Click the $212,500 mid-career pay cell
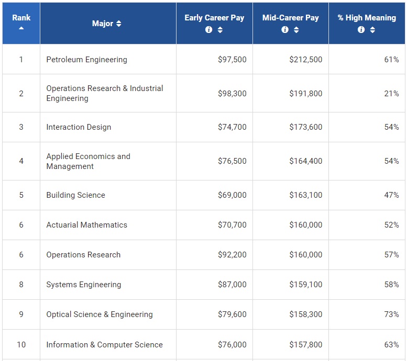 coord(305,60)
